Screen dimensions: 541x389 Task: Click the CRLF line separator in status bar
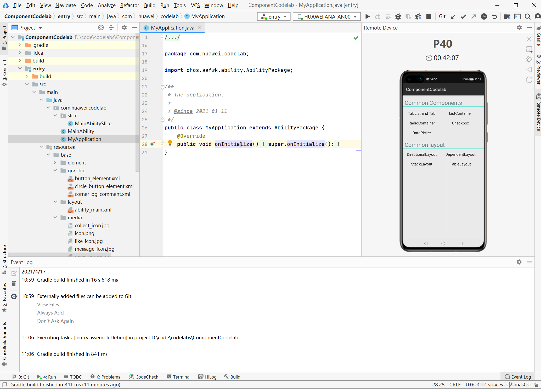tap(455, 385)
